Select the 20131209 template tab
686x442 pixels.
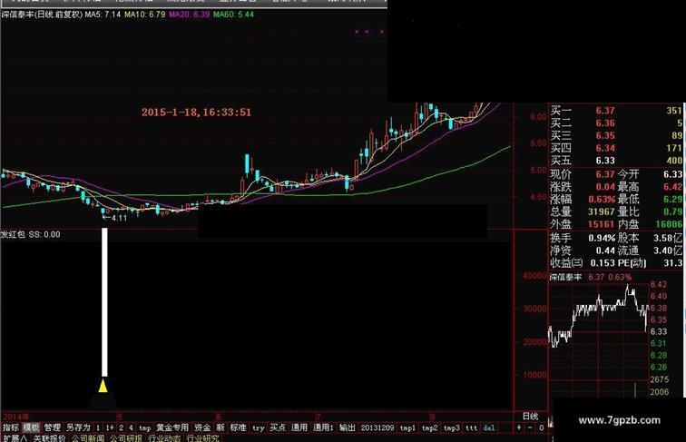(x=377, y=427)
